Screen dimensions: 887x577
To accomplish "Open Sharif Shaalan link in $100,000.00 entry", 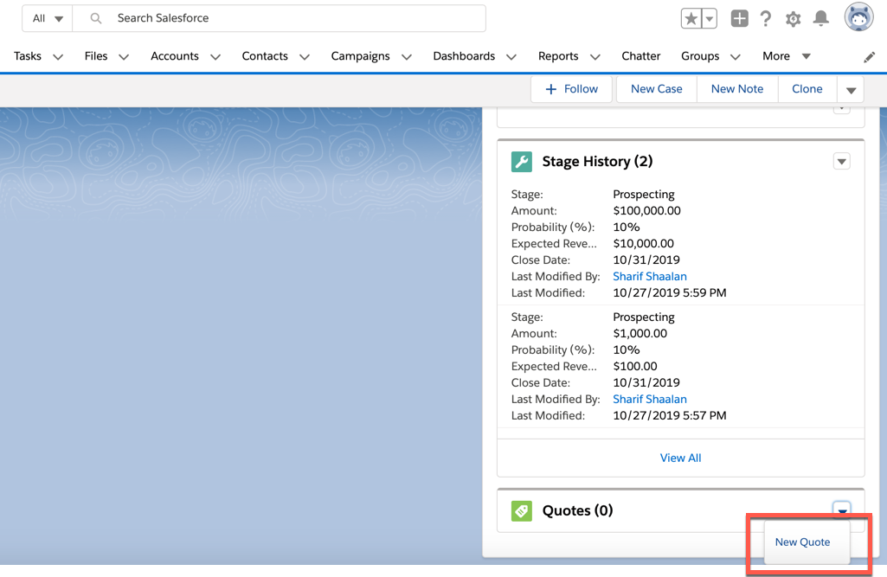I will [x=650, y=277].
